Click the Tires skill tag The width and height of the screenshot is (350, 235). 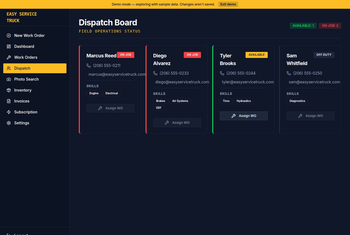(x=226, y=101)
